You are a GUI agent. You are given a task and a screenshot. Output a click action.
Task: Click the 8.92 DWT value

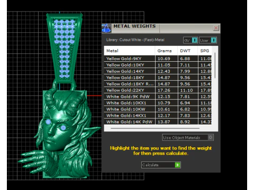click(x=185, y=122)
